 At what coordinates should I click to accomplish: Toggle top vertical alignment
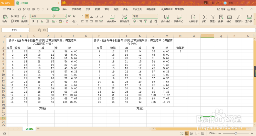(x=82, y=16)
